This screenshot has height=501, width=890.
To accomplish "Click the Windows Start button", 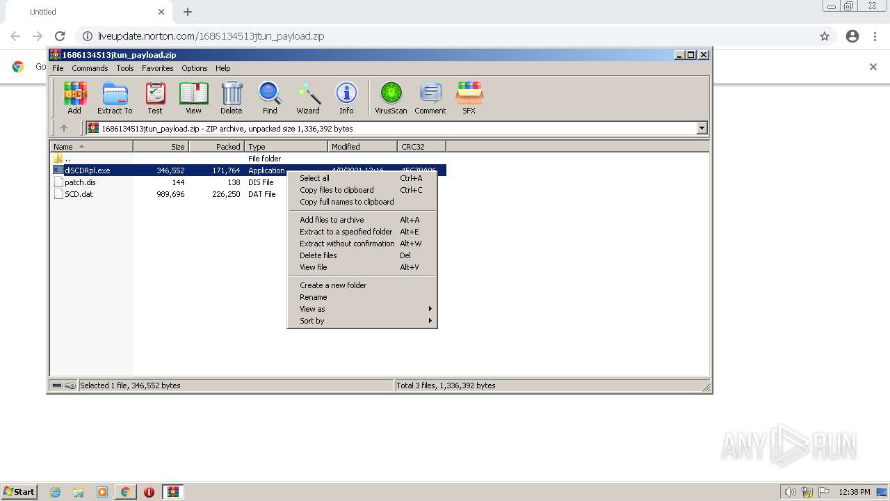I will [19, 492].
